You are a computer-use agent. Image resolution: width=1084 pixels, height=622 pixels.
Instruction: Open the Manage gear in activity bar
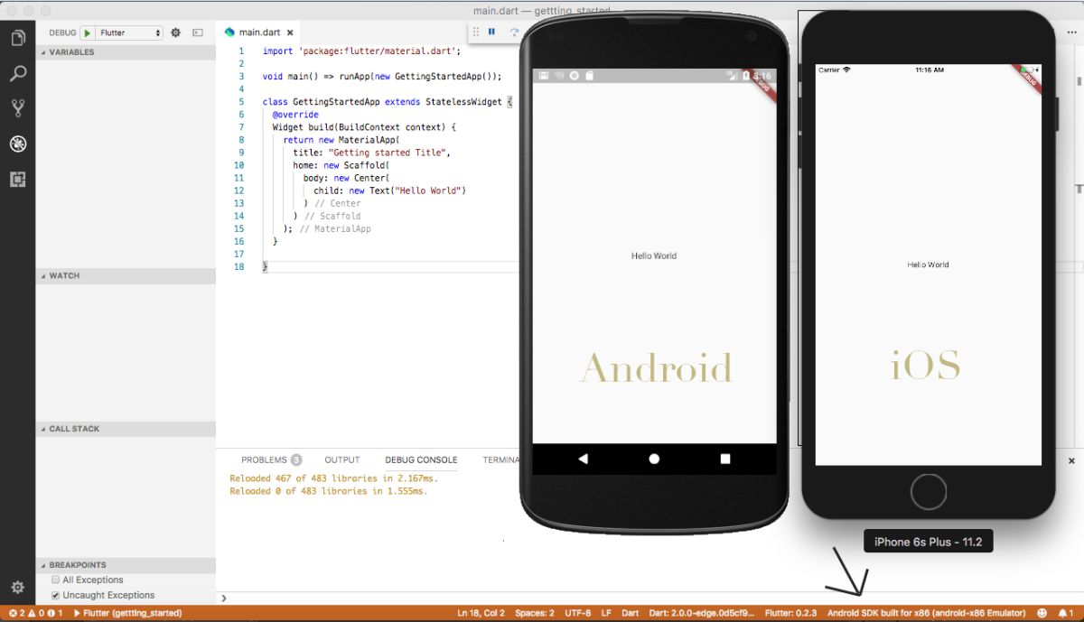(x=17, y=588)
